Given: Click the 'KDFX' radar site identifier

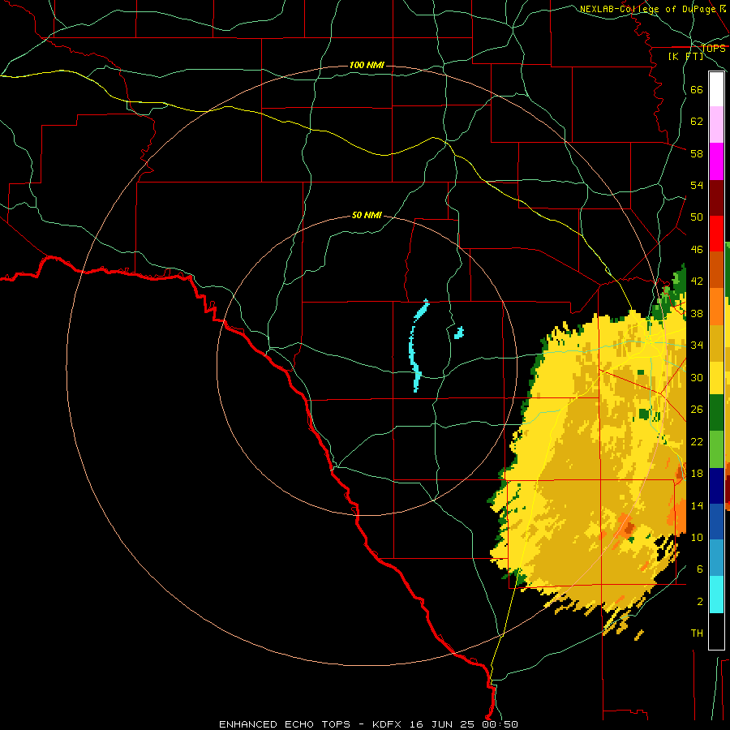Looking at the screenshot, I should tap(387, 724).
